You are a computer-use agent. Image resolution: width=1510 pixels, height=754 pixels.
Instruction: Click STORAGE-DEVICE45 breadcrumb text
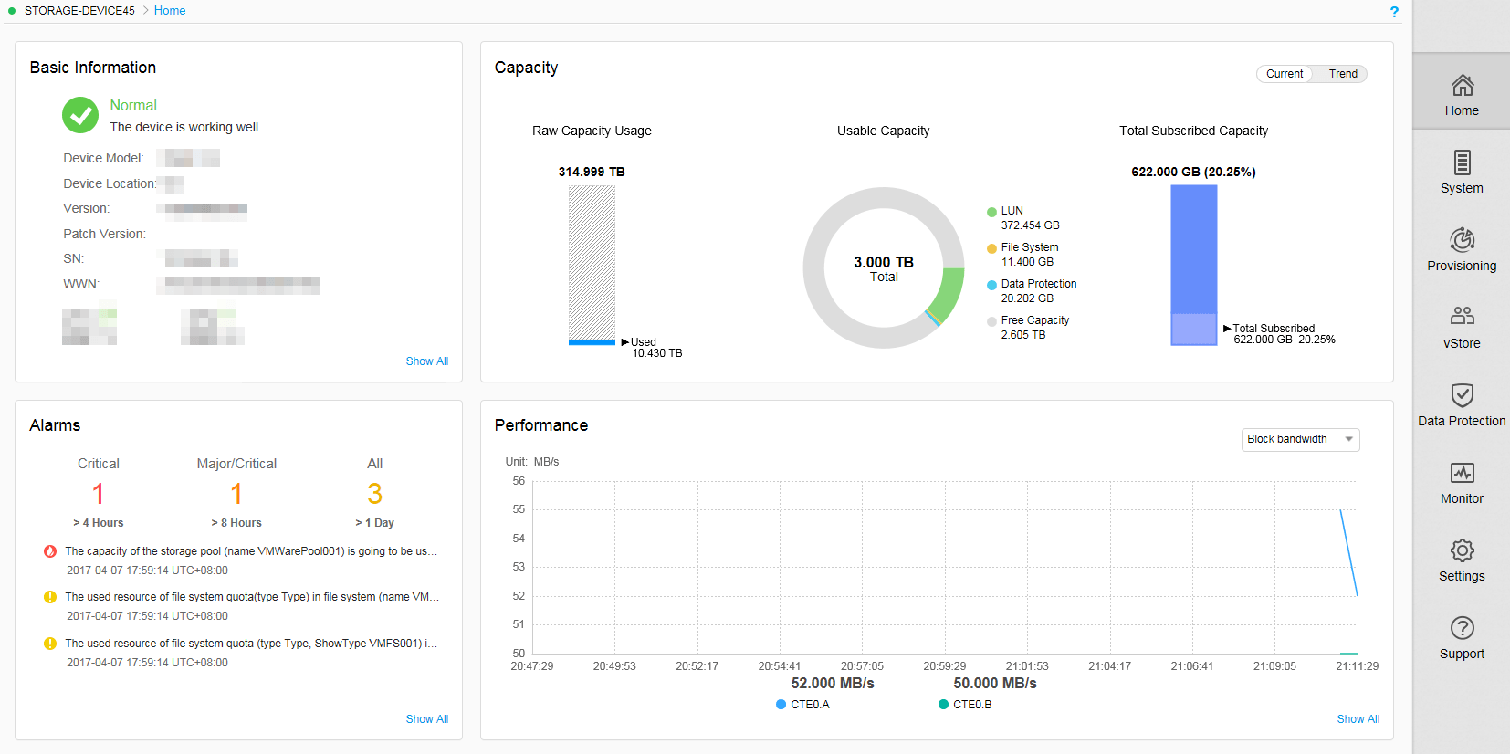point(79,11)
